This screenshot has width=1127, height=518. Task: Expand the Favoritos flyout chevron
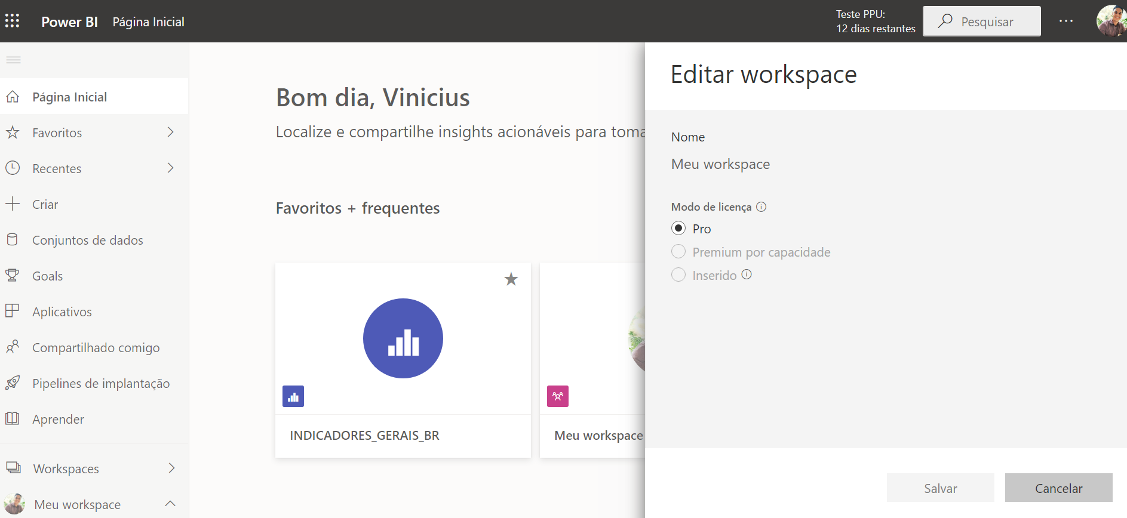click(171, 132)
